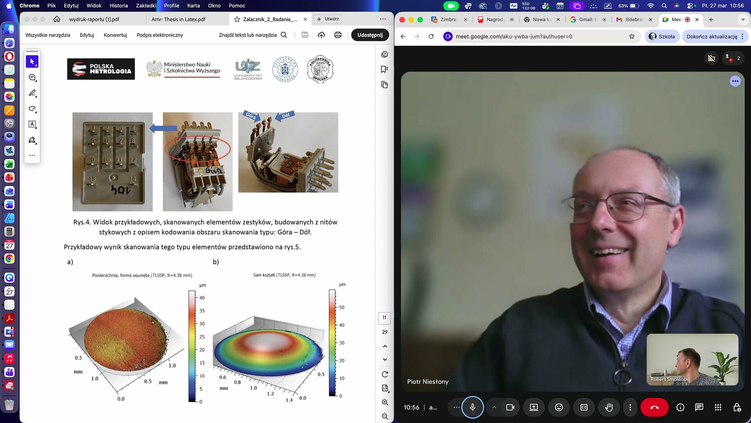Click the Udostępnij share button

[370, 35]
